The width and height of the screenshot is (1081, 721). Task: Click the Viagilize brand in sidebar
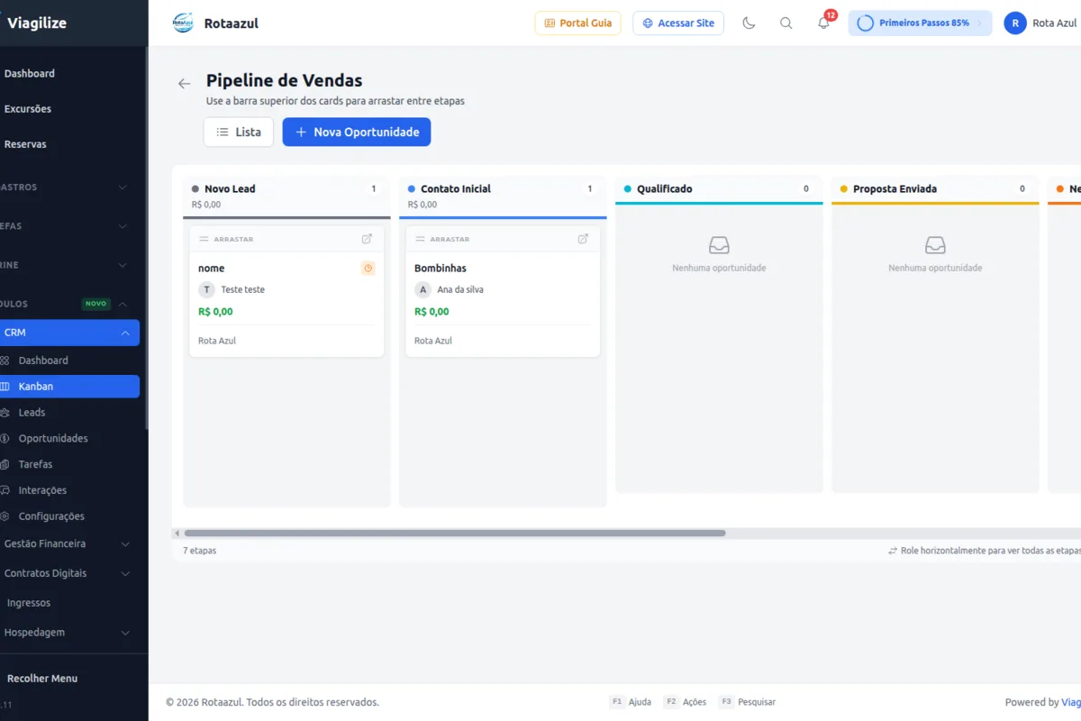click(37, 23)
